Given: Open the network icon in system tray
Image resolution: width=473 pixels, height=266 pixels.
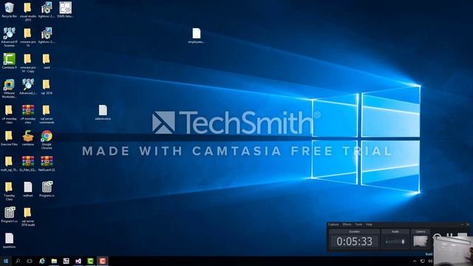Looking at the screenshot, I should pyautogui.click(x=422, y=261).
